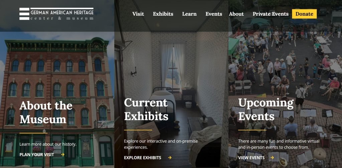Image resolution: width=342 pixels, height=168 pixels.
Task: Follow the VIEW EVENTS link
Action: click(251, 158)
